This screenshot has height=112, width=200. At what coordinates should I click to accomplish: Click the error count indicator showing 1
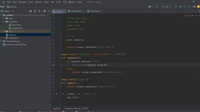(186, 16)
